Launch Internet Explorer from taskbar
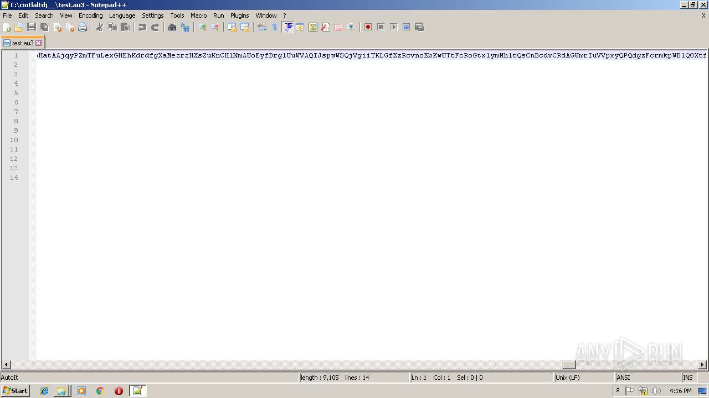709x398 pixels. pos(44,391)
